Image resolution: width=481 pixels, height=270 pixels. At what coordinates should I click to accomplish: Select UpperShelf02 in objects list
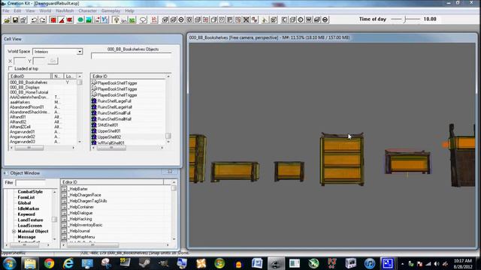coord(109,137)
